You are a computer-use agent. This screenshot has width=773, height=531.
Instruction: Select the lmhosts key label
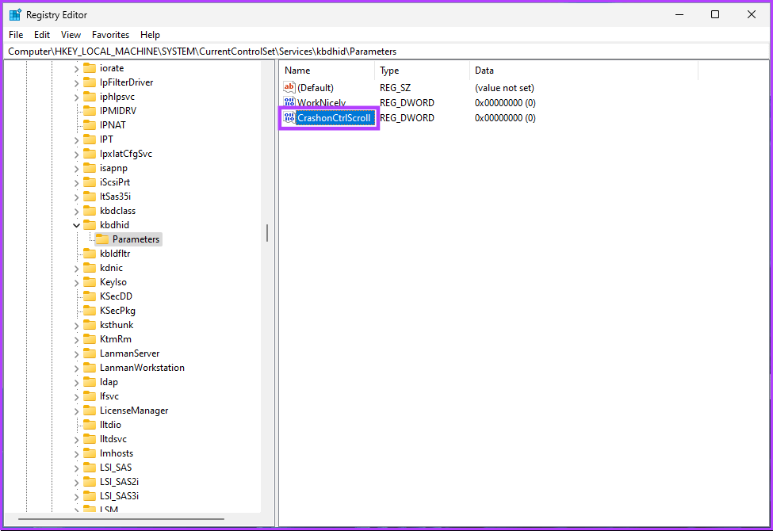click(117, 453)
